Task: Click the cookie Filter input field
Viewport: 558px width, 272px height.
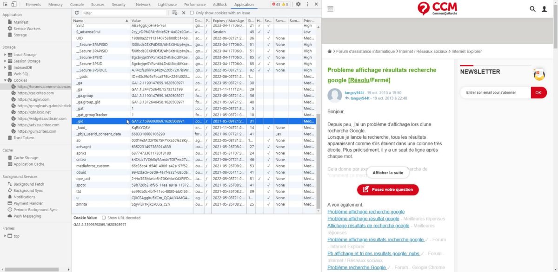Action: click(124, 13)
